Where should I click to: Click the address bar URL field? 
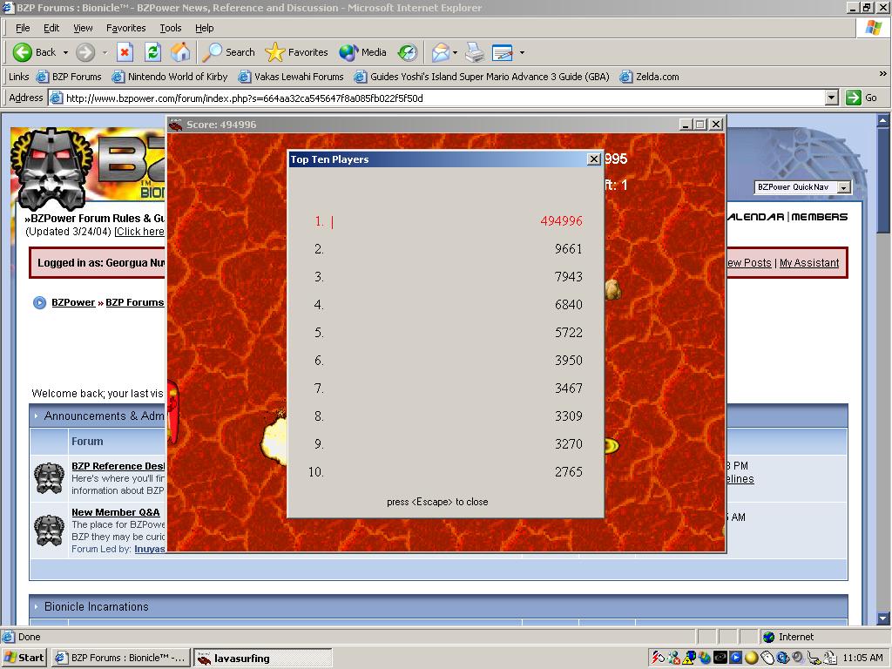point(436,98)
